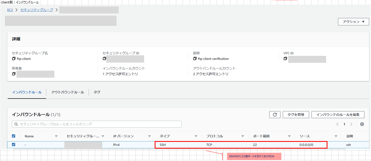Click page number 1 in pagination
This screenshot has width=371, height=161.
(344, 124)
